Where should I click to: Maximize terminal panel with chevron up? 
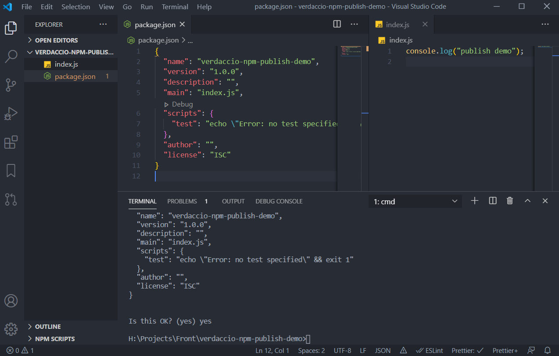click(527, 201)
